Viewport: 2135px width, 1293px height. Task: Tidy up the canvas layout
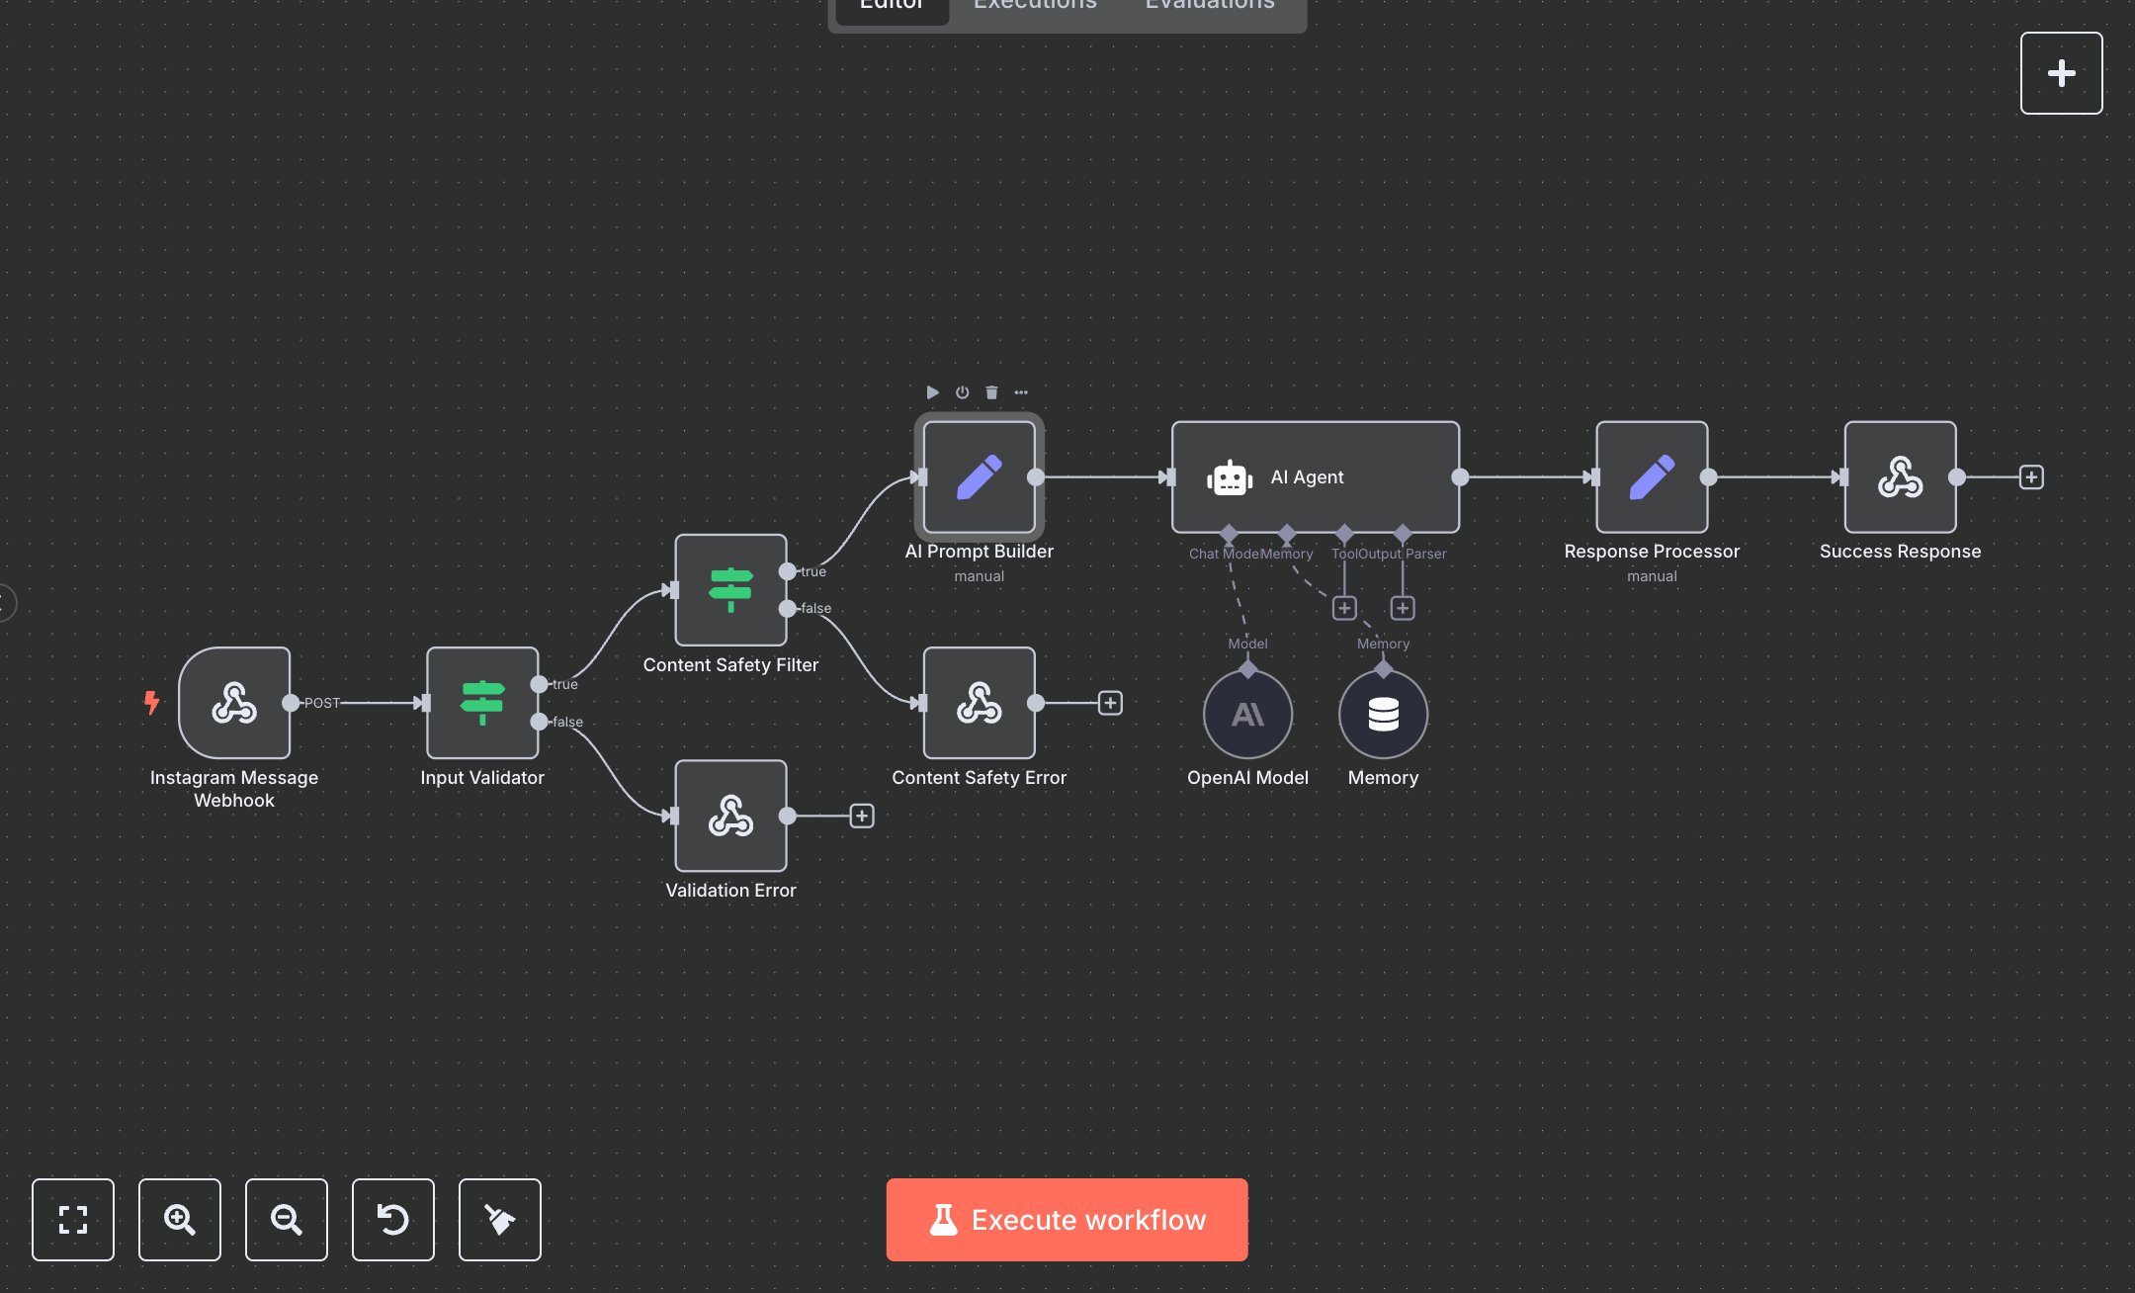point(499,1220)
